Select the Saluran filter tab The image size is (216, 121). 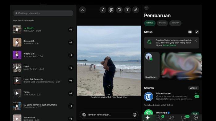pos(175,23)
